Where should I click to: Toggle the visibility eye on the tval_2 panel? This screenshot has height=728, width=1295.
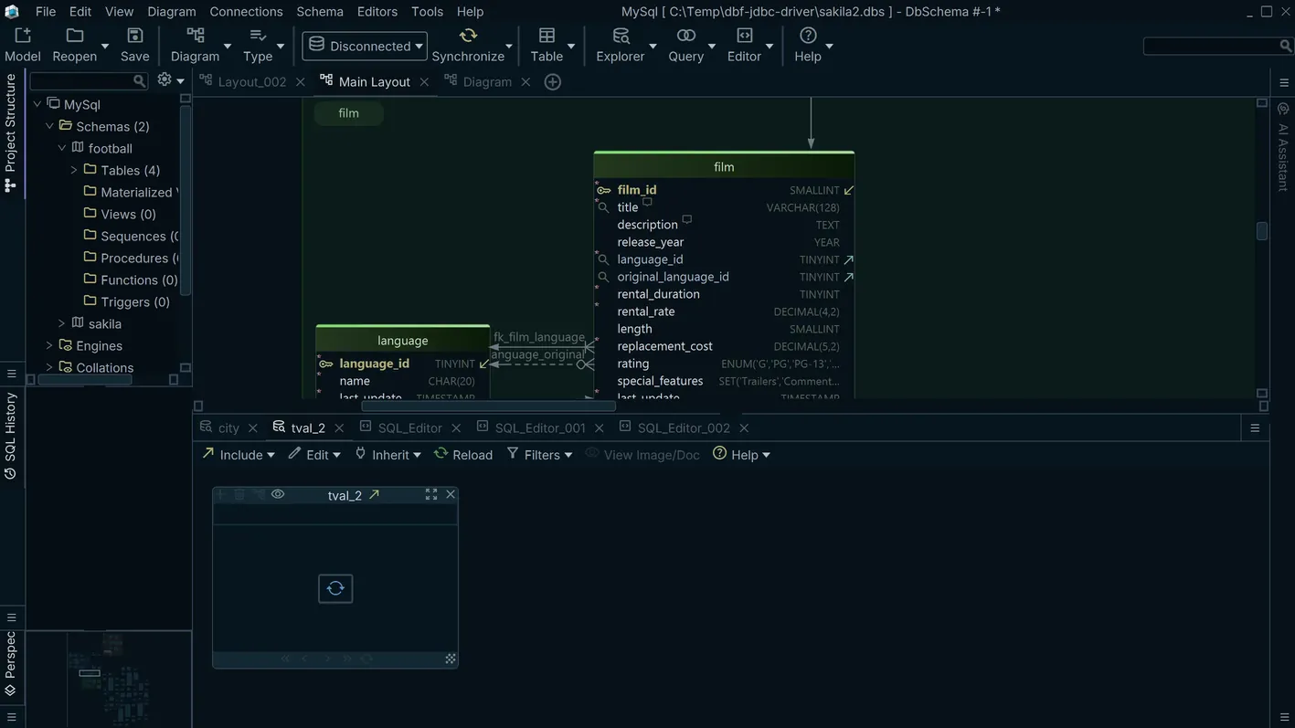(276, 493)
